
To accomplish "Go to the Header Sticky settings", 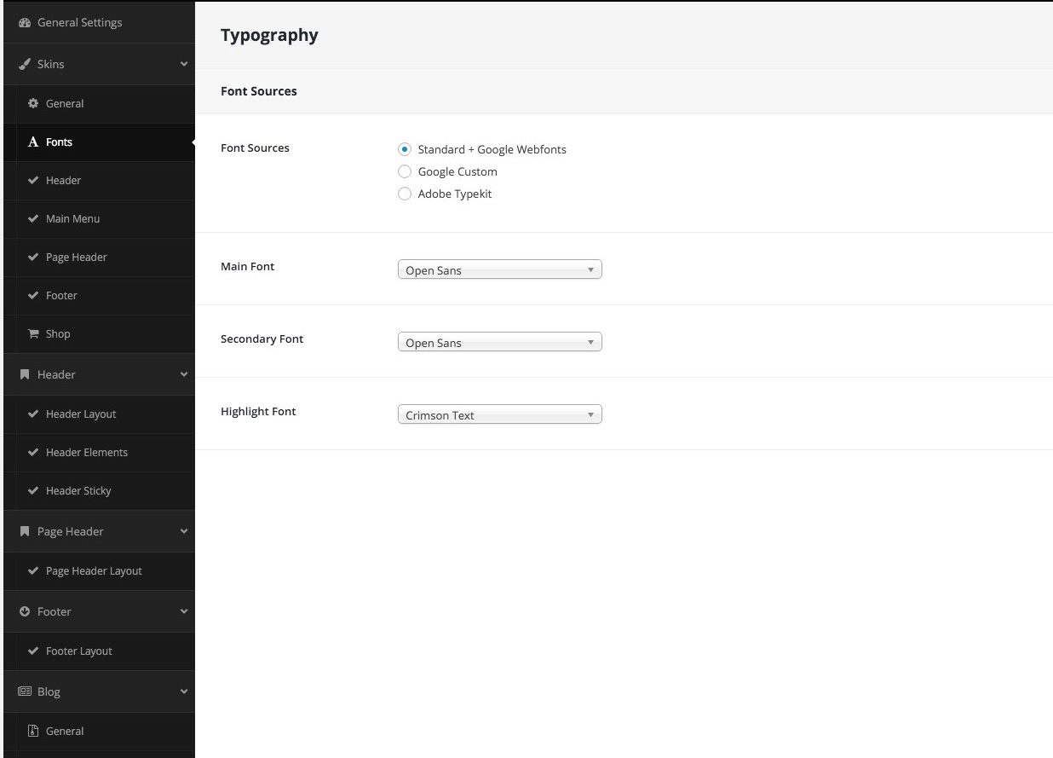I will pyautogui.click(x=78, y=491).
